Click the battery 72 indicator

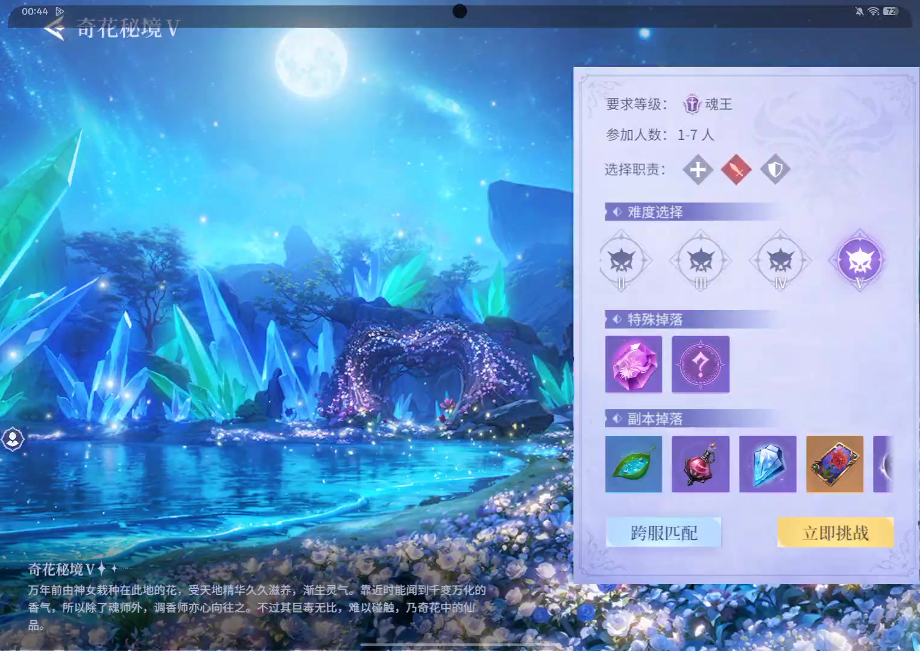tap(890, 11)
